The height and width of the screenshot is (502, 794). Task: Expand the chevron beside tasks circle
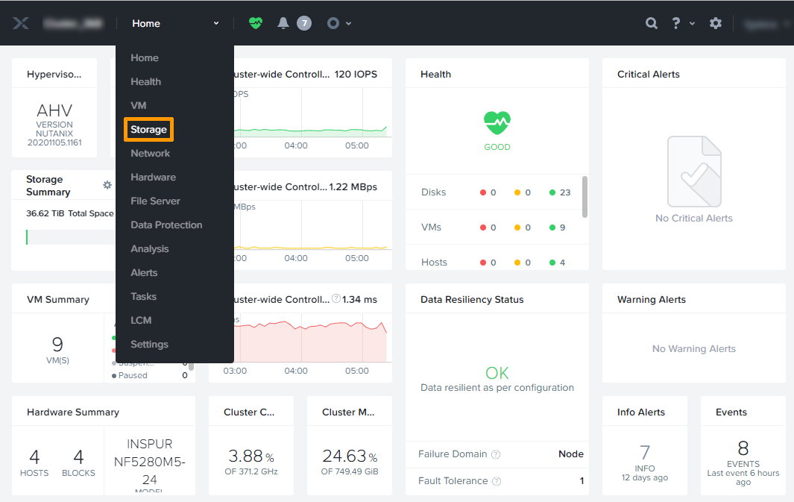coord(348,24)
